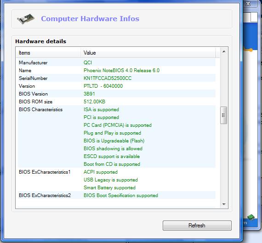This screenshot has height=243, width=262.
Task: Select the Manufacturer row
Action: click(x=116, y=62)
